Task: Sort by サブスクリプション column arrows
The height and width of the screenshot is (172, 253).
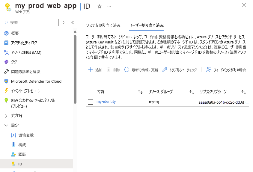Action: [243, 92]
